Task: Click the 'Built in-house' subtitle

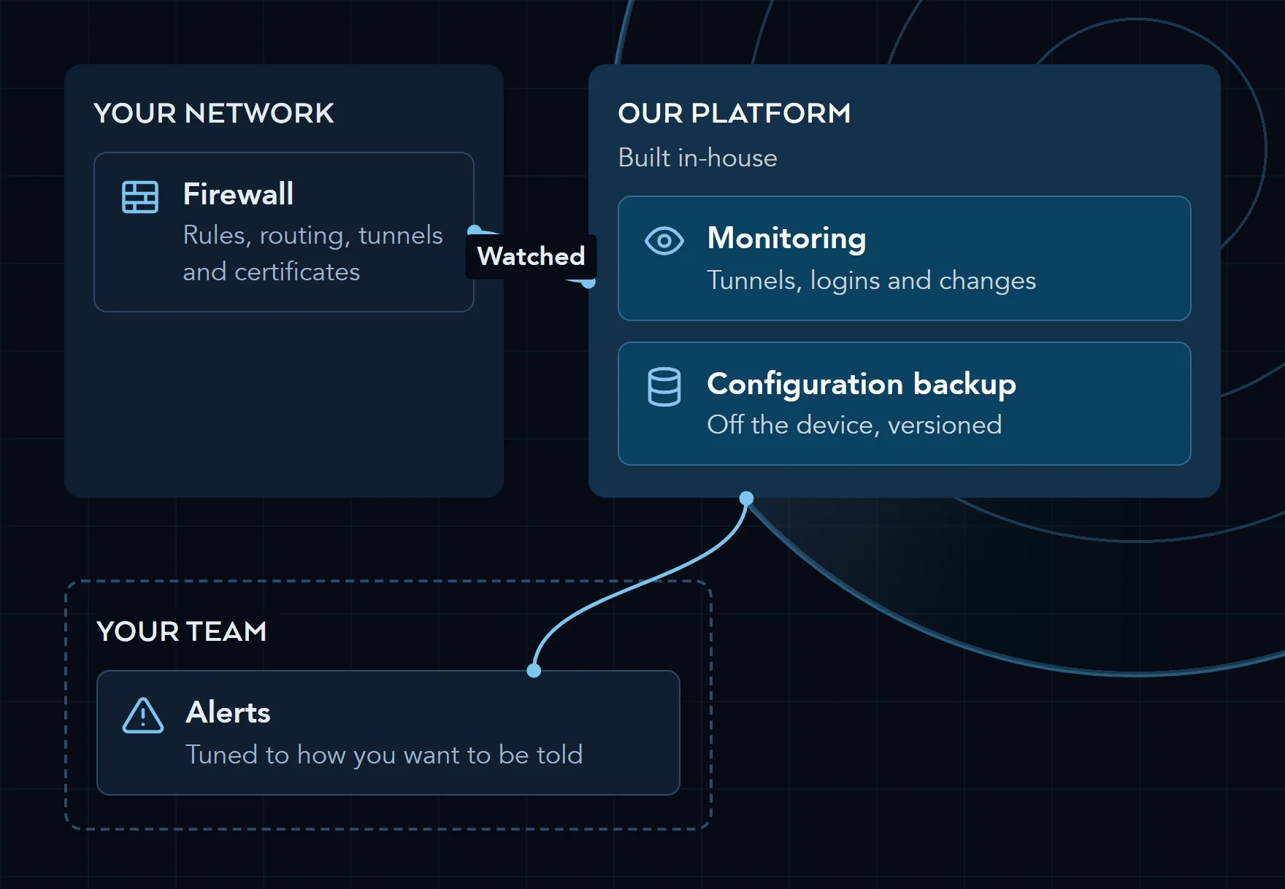Action: pyautogui.click(x=697, y=158)
